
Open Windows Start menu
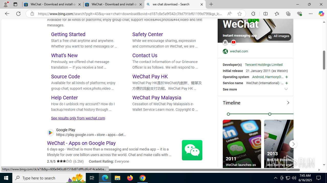6,178
